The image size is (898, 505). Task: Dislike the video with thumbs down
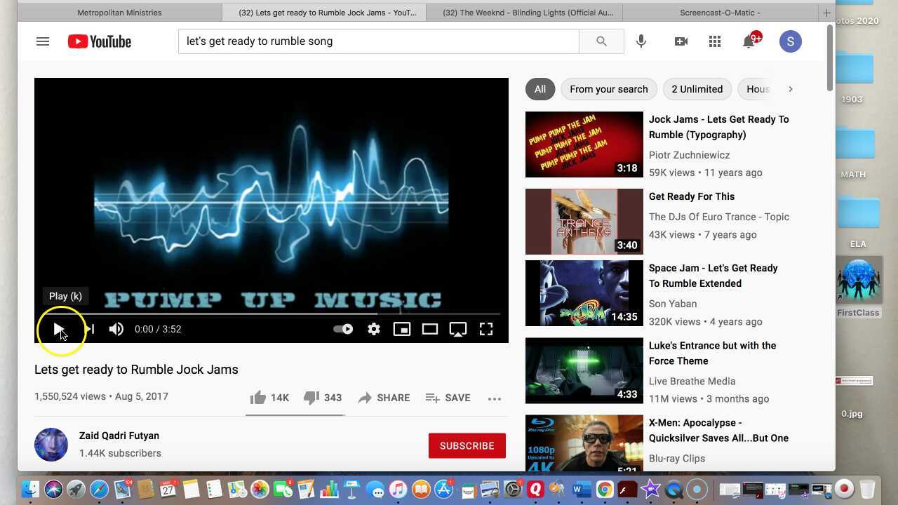(x=323, y=398)
